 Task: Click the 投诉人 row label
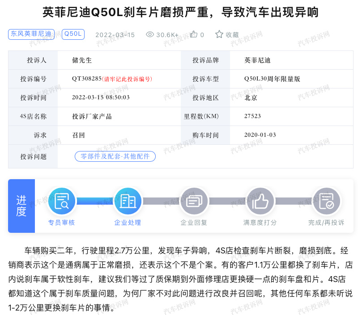[37, 60]
